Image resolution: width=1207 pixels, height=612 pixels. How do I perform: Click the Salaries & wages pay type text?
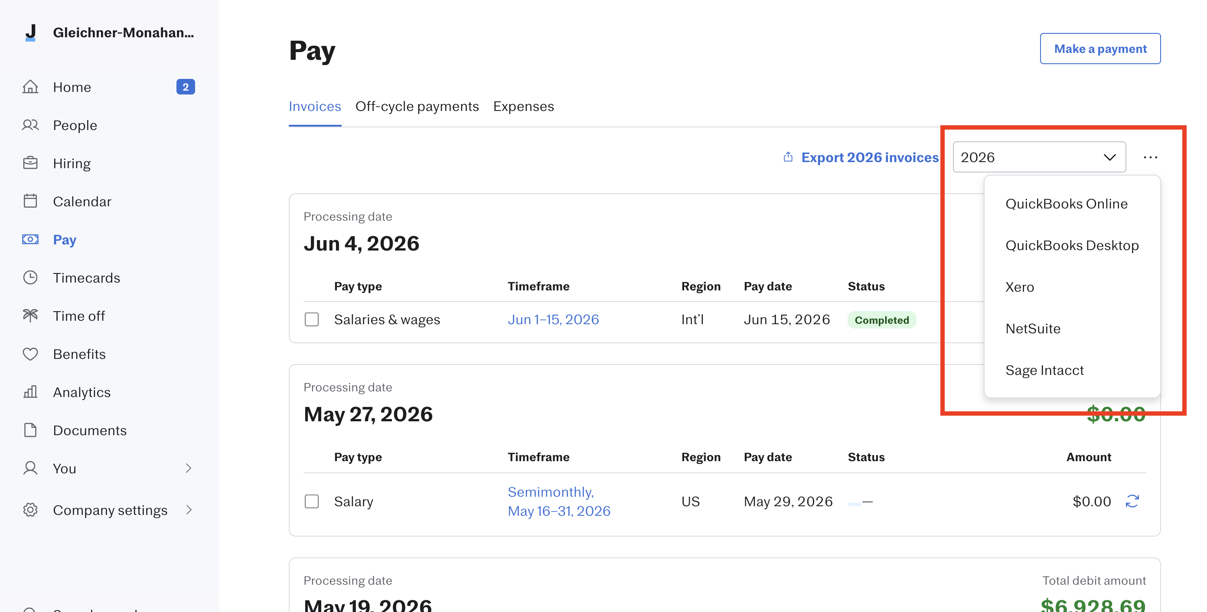pyautogui.click(x=387, y=319)
